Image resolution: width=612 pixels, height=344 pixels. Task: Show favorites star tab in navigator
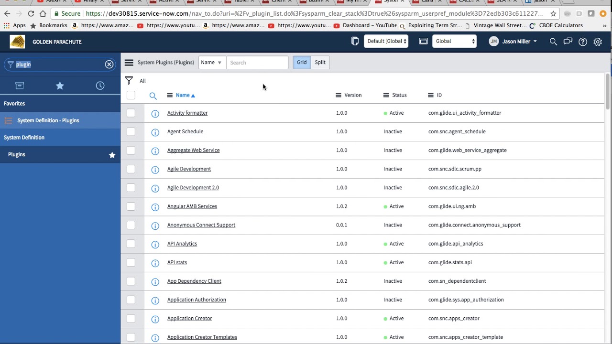[60, 86]
